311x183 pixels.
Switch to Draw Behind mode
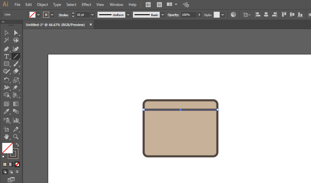[x=11, y=172]
